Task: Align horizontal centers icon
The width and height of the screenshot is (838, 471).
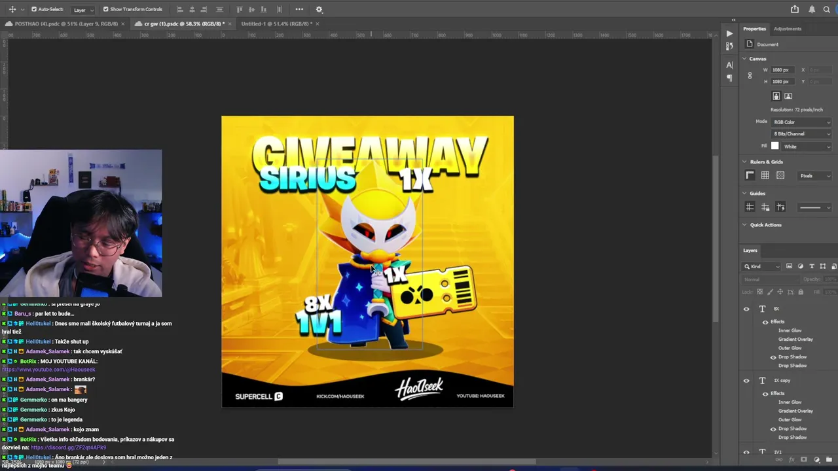Action: [x=192, y=9]
